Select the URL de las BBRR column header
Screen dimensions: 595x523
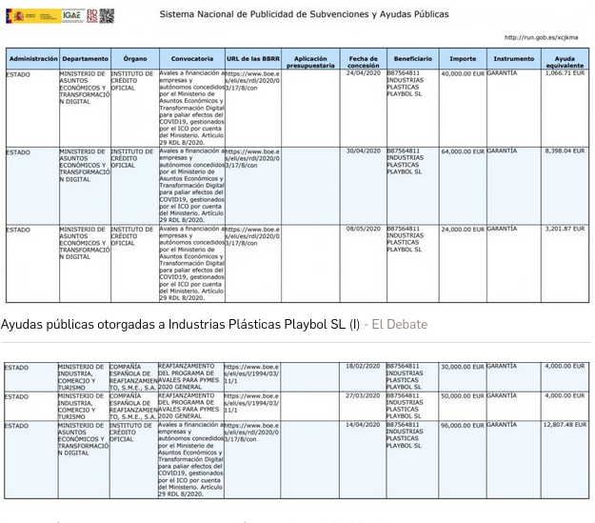coord(253,58)
